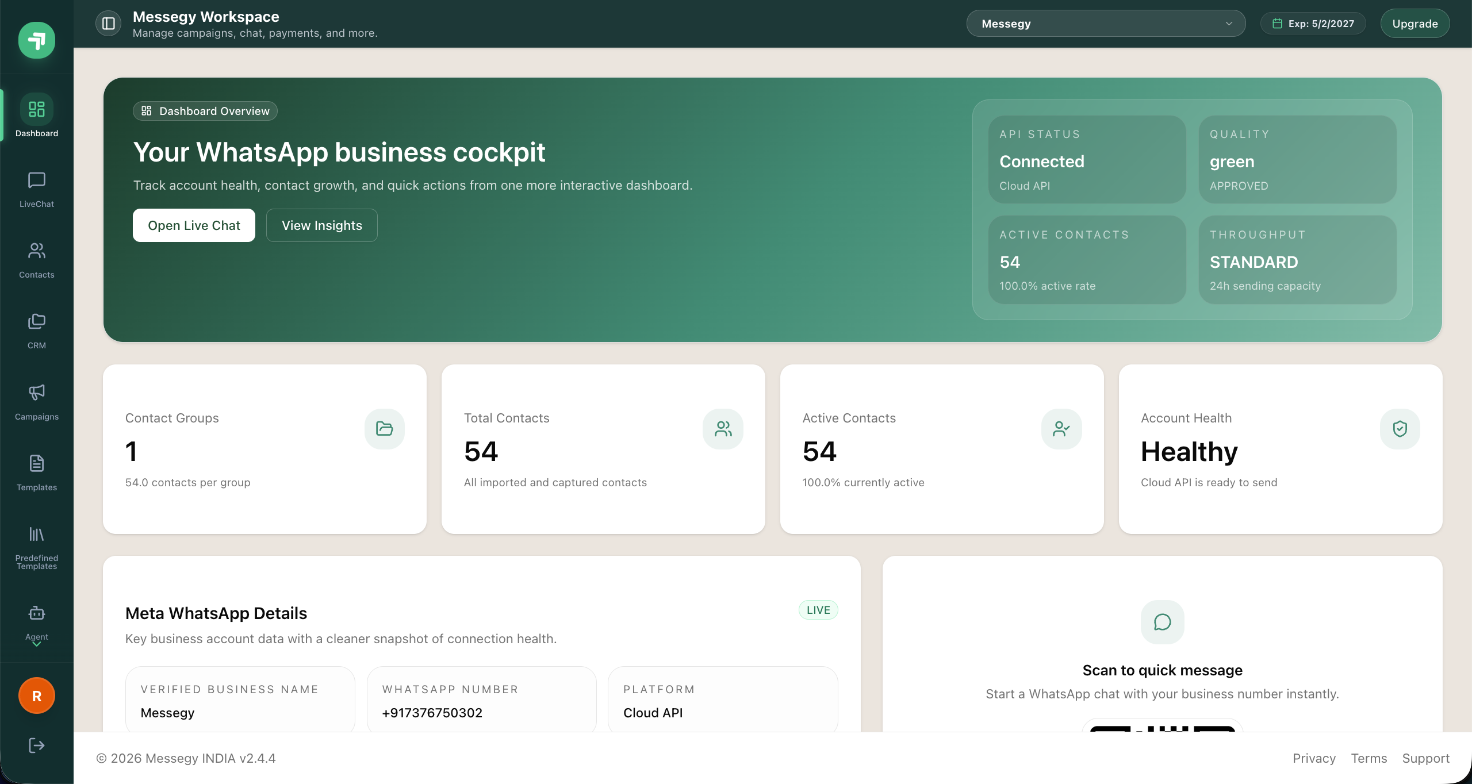The width and height of the screenshot is (1472, 784).
Task: Click View Insights button
Action: (322, 225)
